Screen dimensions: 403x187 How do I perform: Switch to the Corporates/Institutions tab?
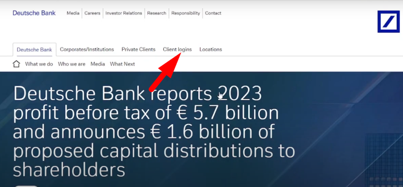tap(87, 49)
